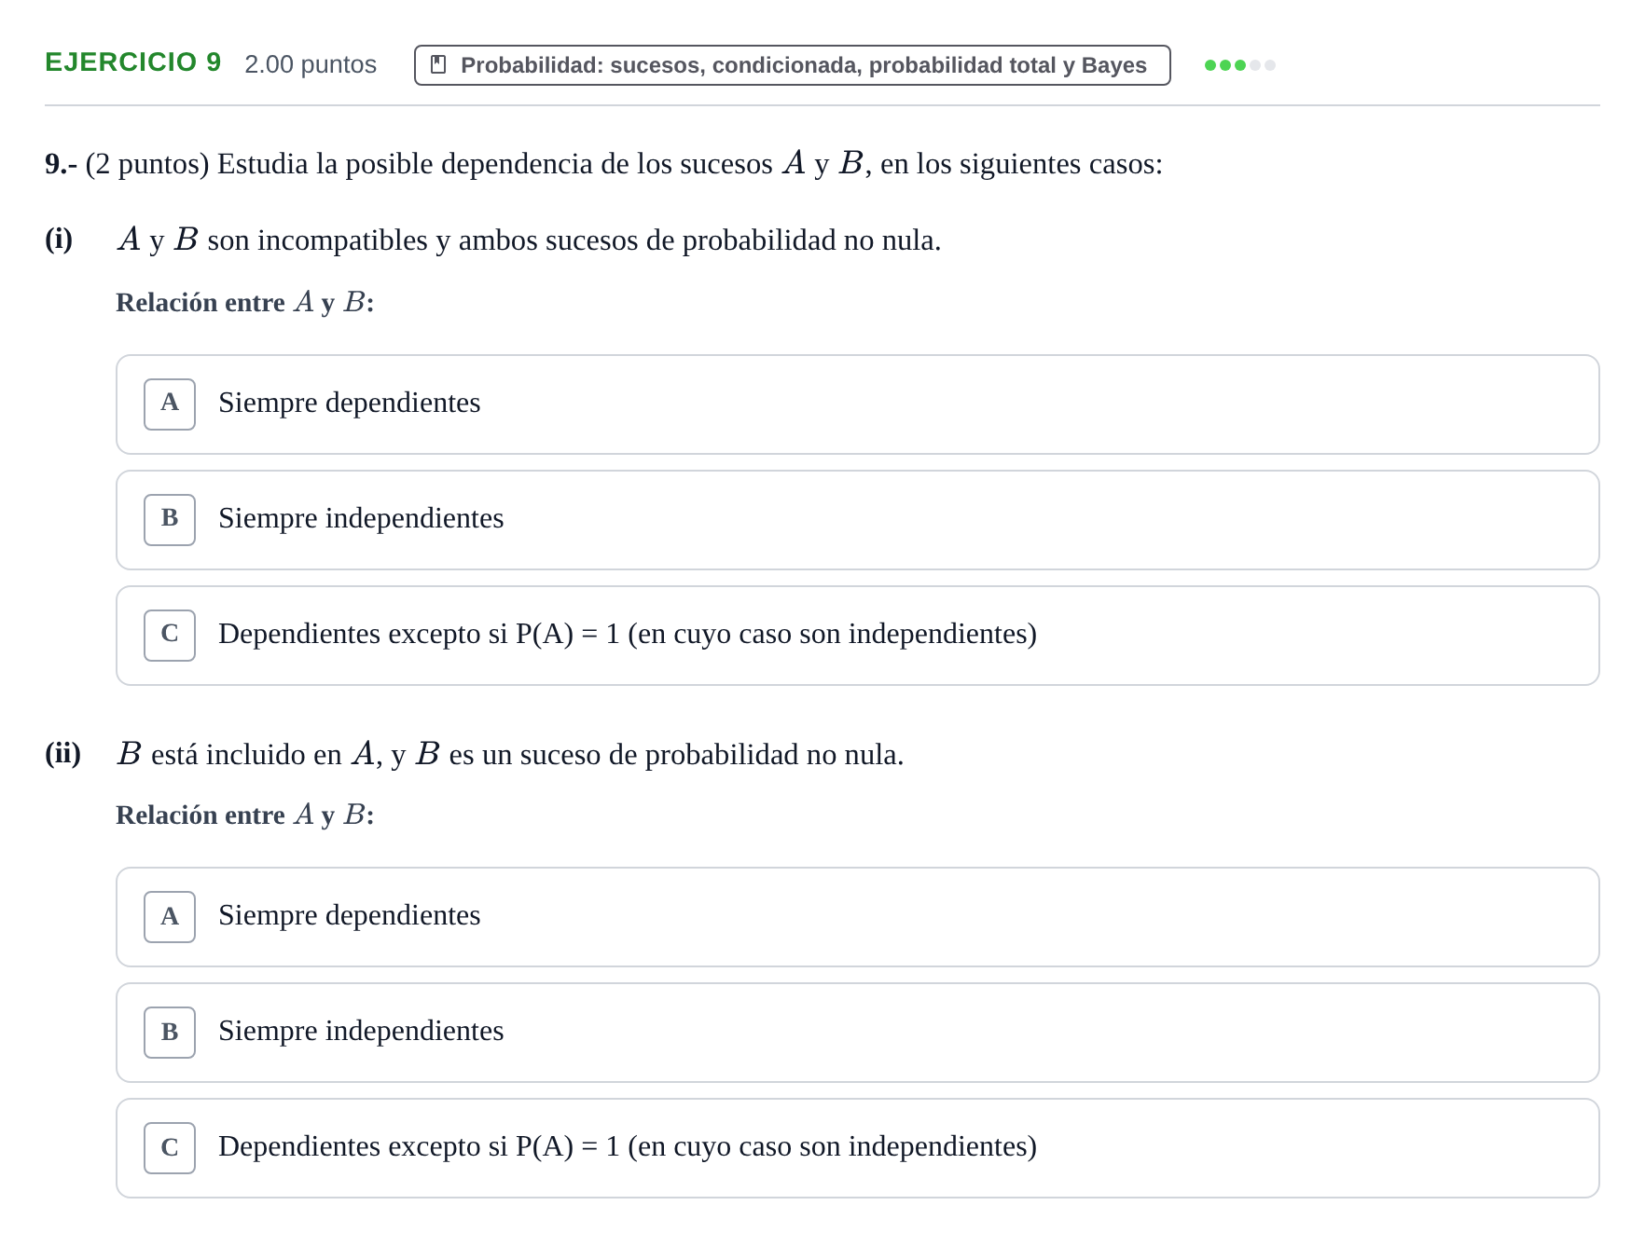This screenshot has height=1260, width=1645.
Task: Click letter badge C in part (ii)
Action: tap(170, 1148)
